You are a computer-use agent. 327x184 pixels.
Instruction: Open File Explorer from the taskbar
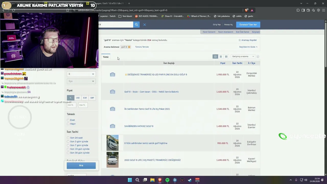152,180
